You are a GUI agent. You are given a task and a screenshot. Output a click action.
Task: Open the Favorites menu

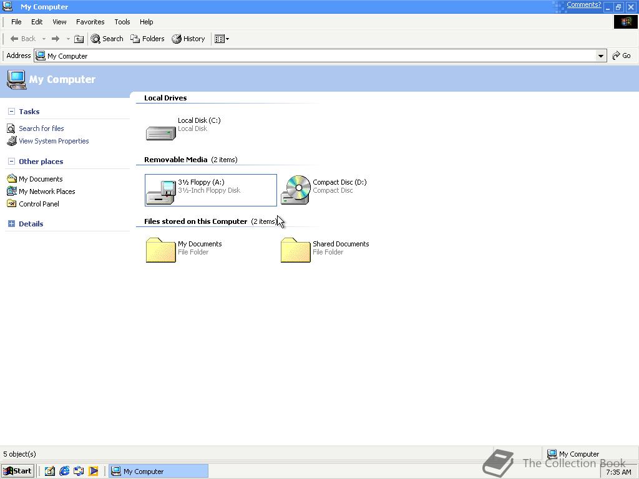click(x=90, y=22)
